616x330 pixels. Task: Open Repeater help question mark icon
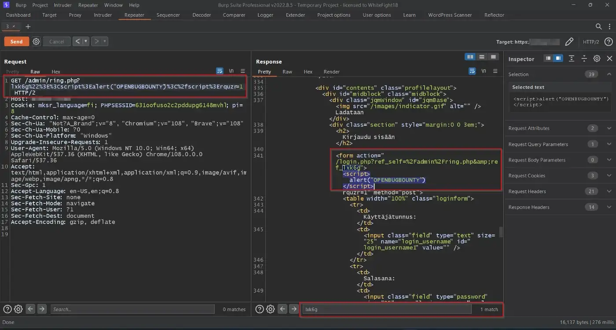click(x=609, y=42)
